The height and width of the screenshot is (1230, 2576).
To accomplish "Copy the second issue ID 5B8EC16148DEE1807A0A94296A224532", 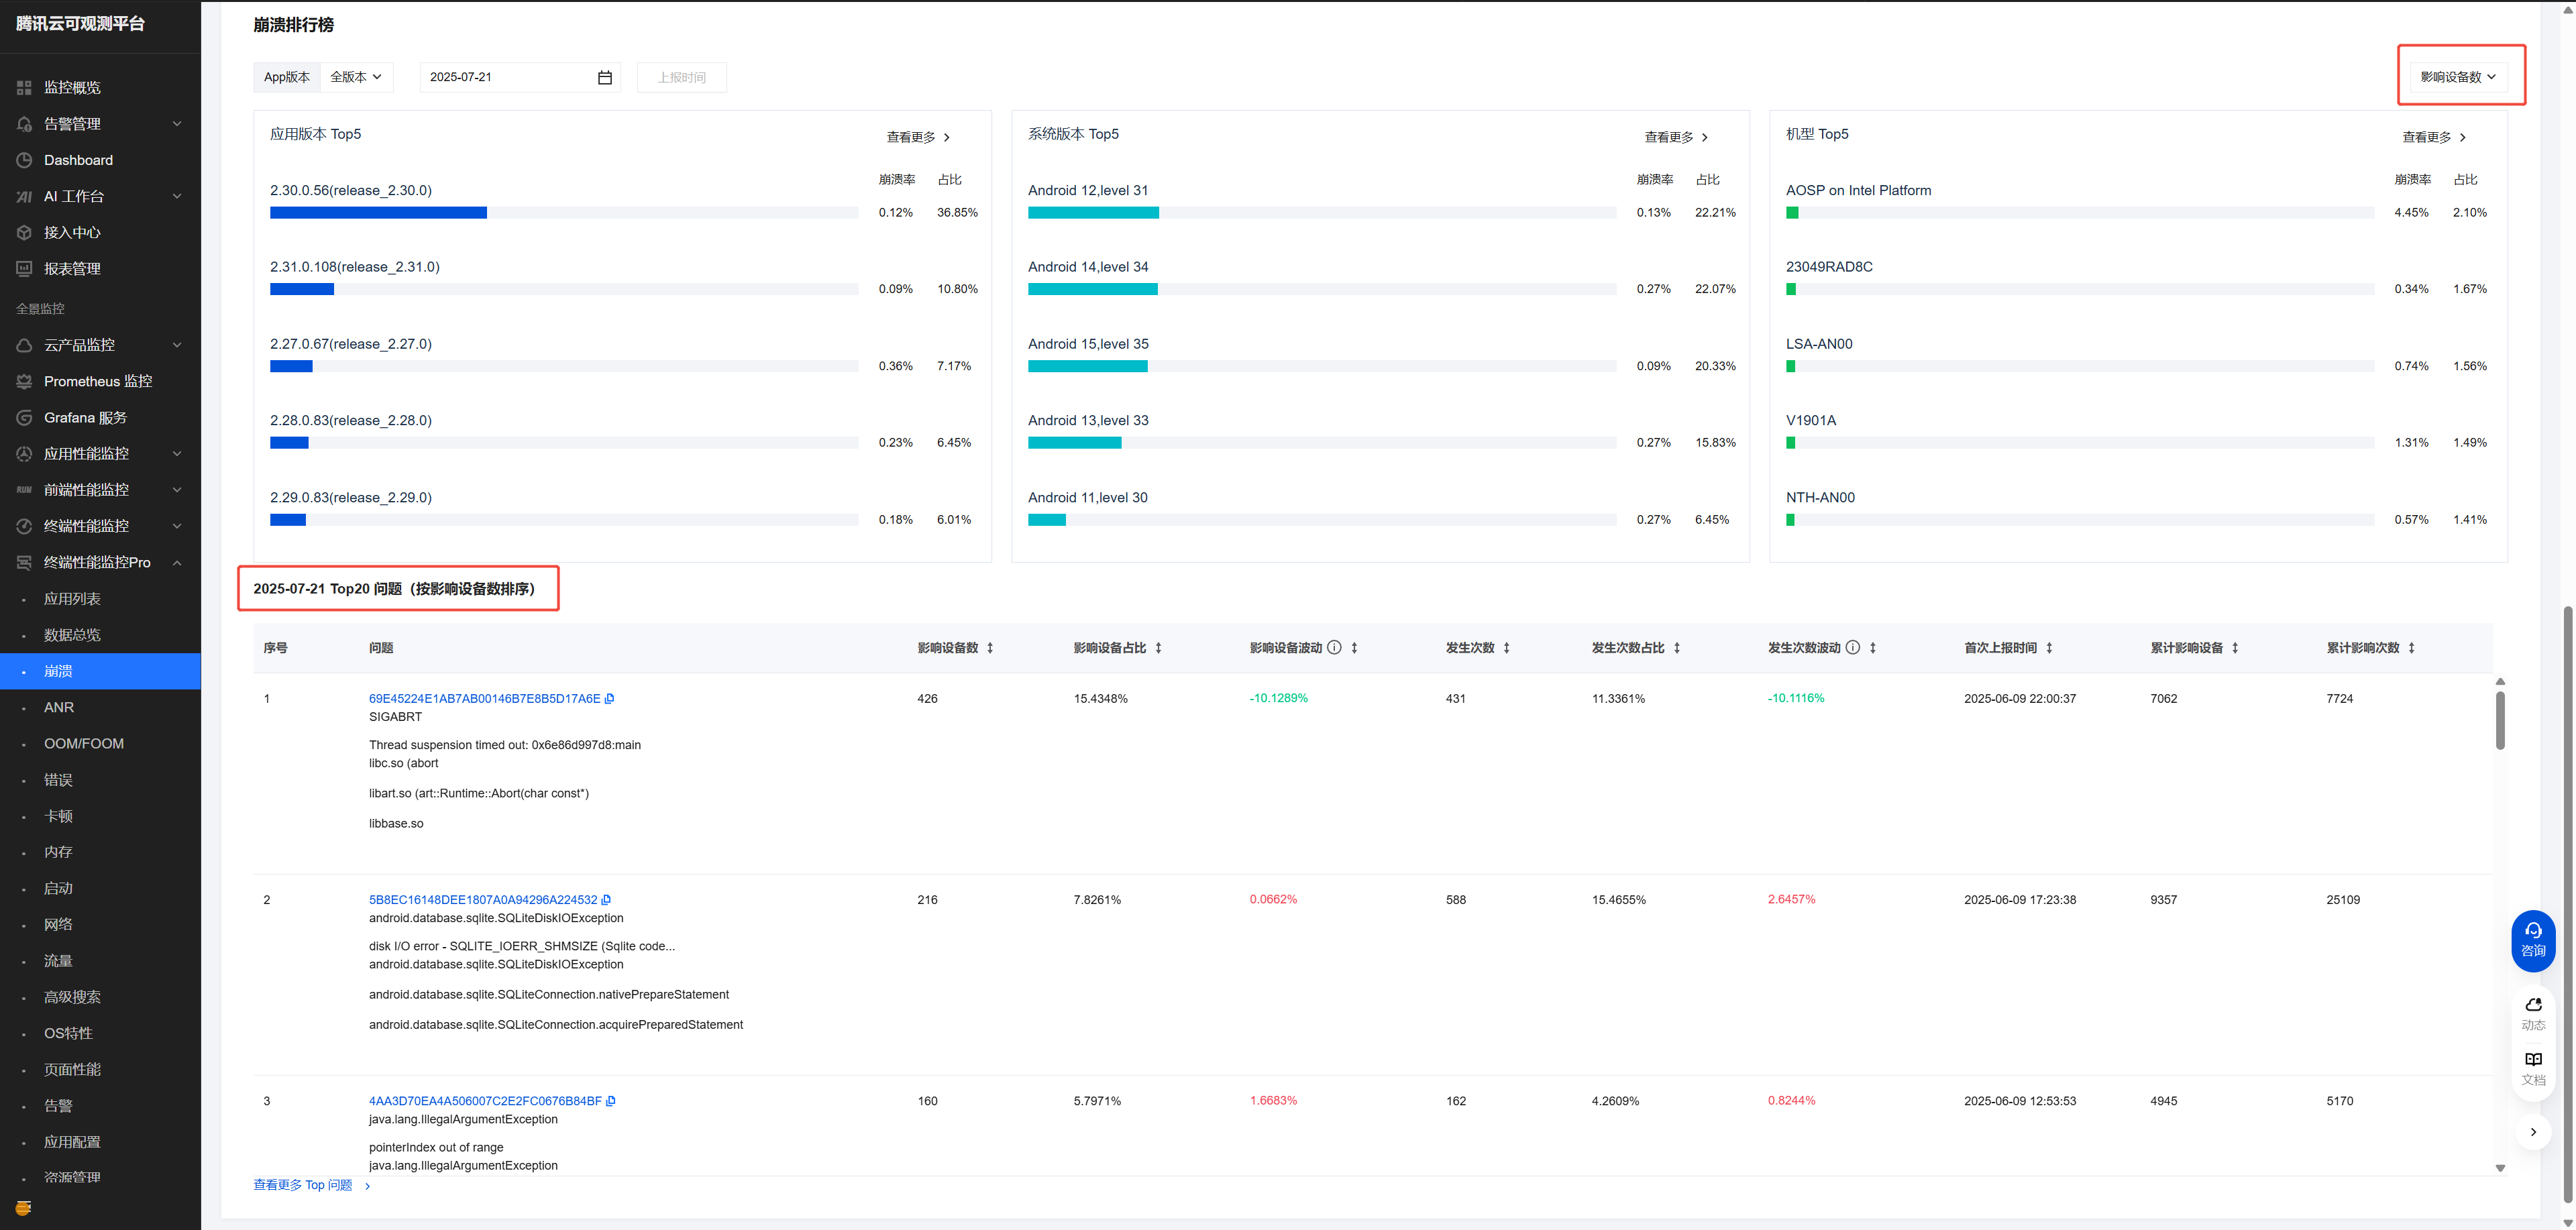I will [x=606, y=900].
